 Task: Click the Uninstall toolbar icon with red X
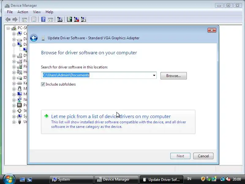pyautogui.click(x=76, y=19)
